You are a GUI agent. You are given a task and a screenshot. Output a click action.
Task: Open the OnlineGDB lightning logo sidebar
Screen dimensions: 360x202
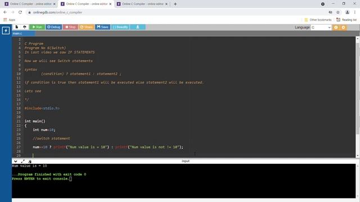pos(6,30)
